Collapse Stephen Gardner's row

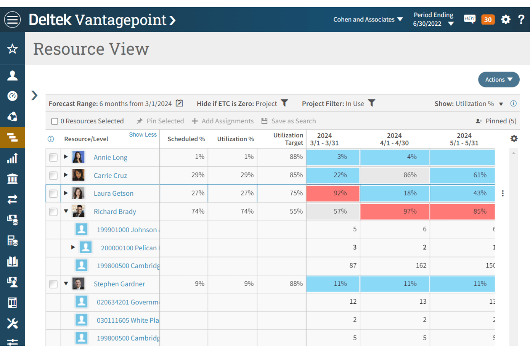(x=66, y=283)
